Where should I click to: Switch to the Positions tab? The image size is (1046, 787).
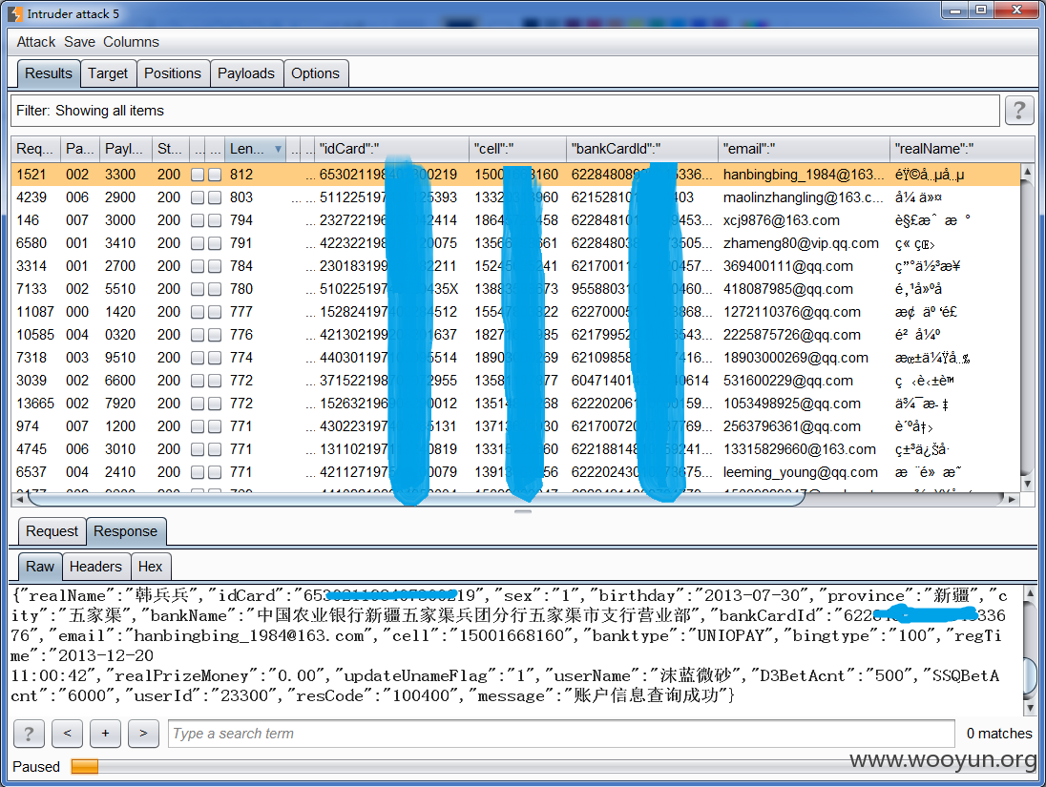172,73
